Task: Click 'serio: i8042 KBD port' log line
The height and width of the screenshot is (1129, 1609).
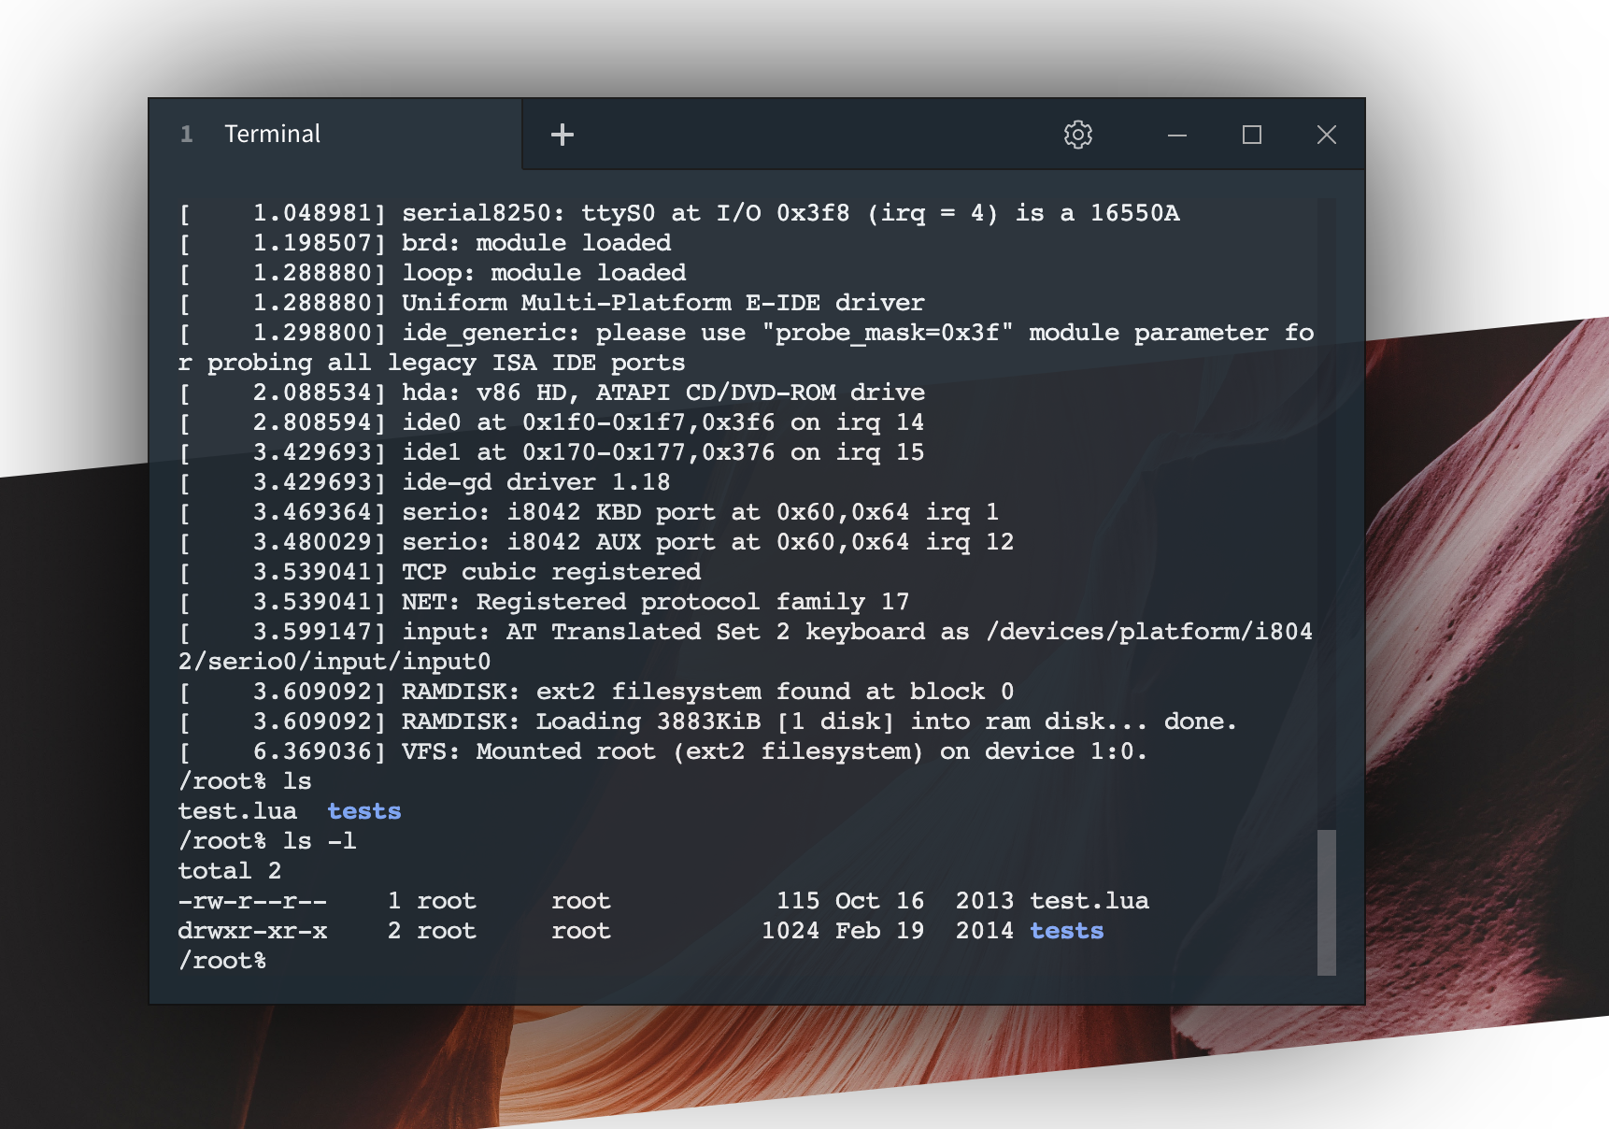Action: (x=589, y=512)
